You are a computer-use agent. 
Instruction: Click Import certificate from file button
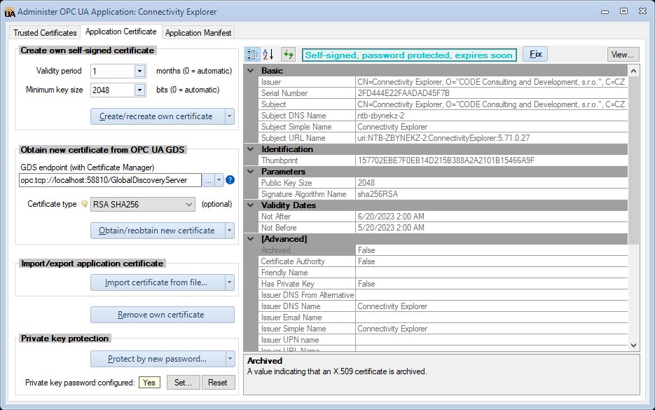(158, 282)
